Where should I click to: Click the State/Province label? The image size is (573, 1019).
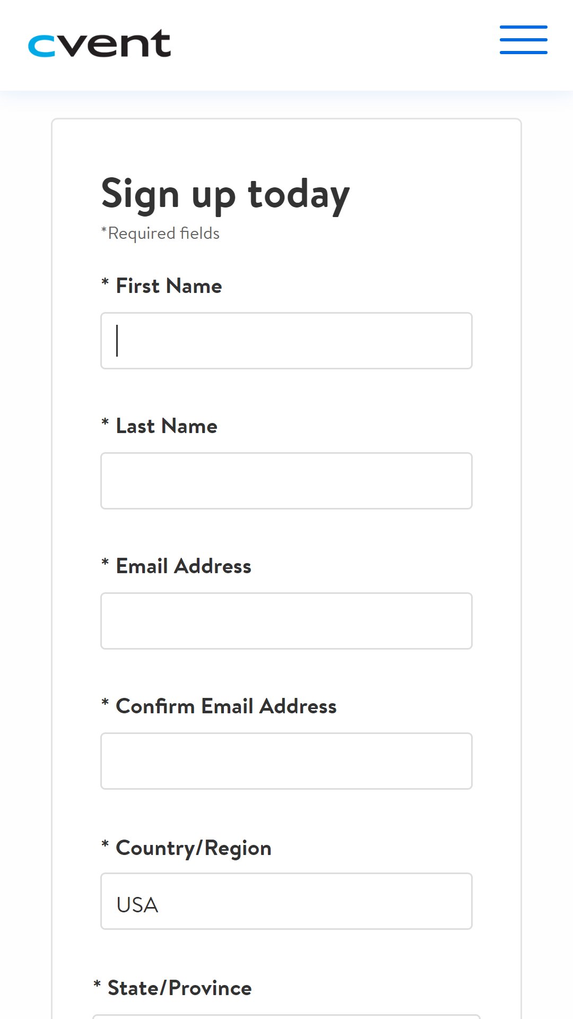tap(180, 988)
